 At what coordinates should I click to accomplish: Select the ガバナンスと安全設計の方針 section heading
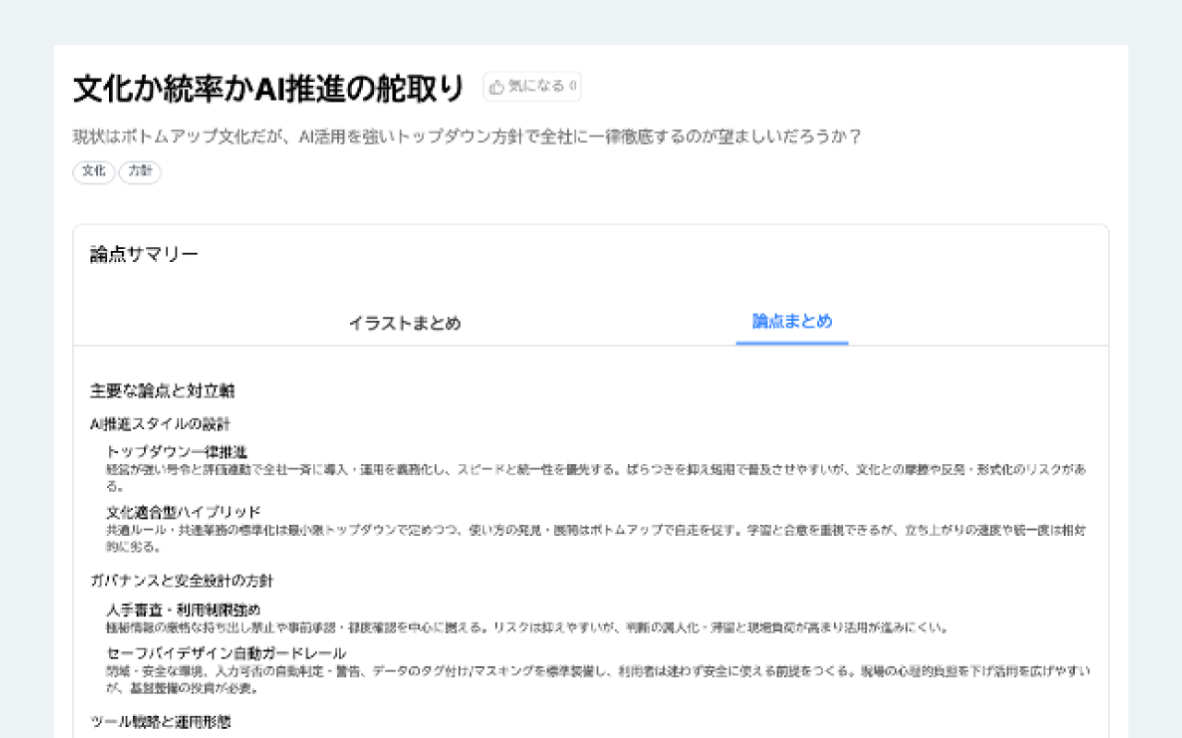(x=182, y=581)
